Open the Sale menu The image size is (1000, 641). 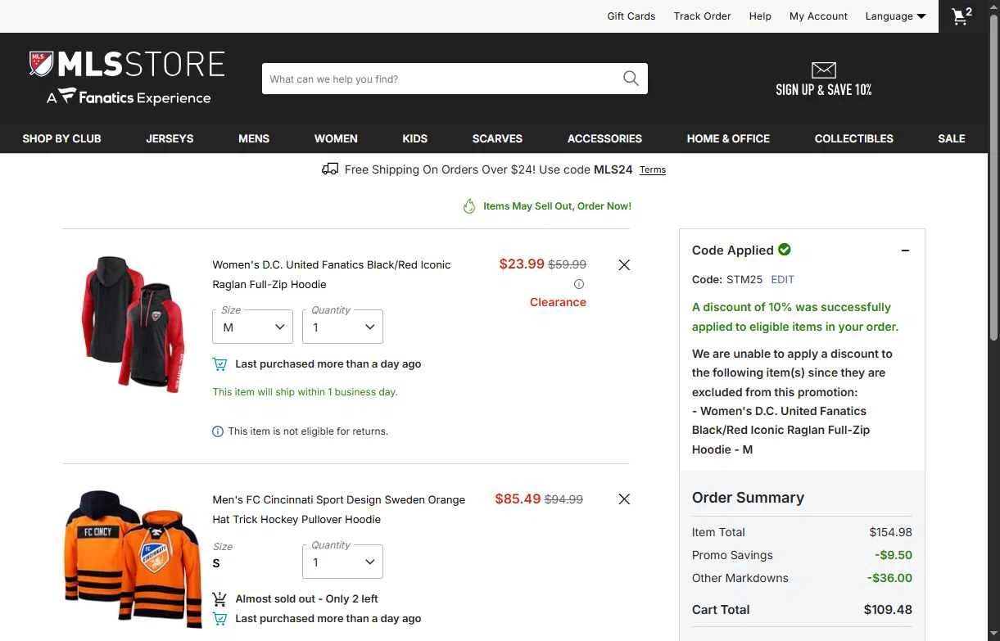(952, 138)
